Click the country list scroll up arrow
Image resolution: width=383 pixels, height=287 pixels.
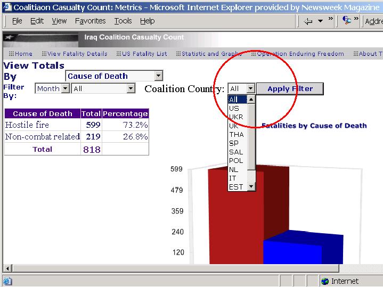tap(251, 100)
